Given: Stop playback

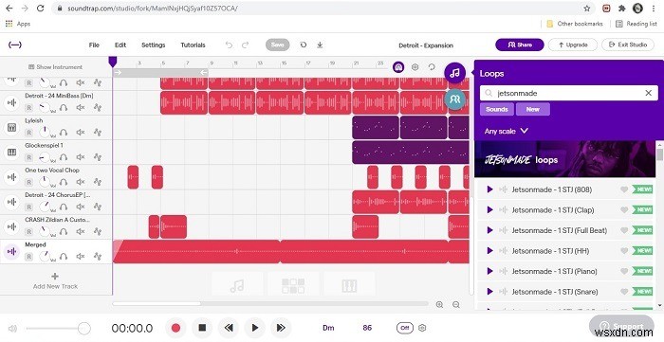Looking at the screenshot, I should [202, 328].
